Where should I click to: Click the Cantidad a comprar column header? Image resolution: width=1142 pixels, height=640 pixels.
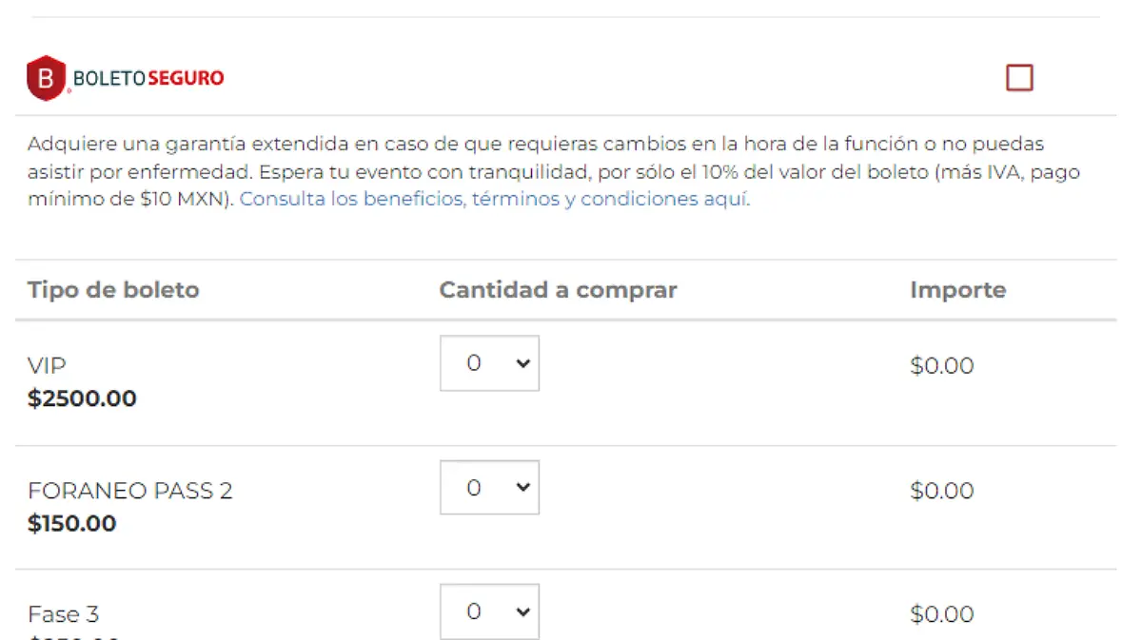(558, 290)
